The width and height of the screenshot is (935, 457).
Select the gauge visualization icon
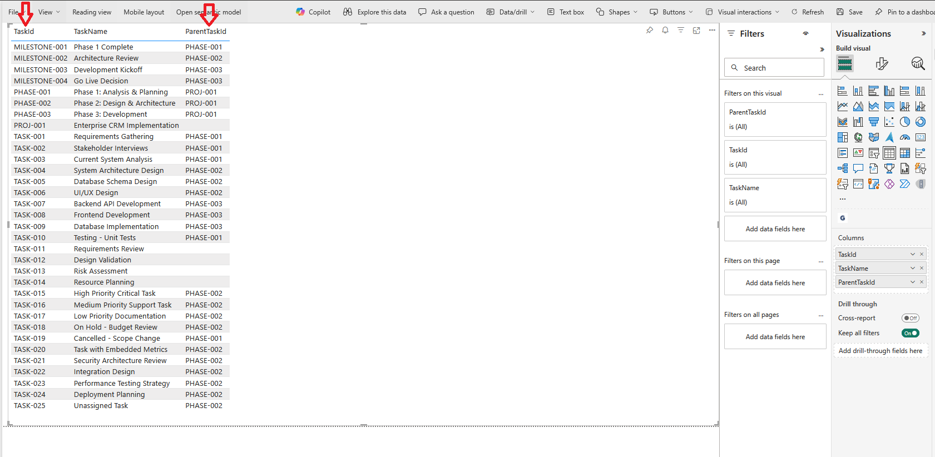click(905, 137)
